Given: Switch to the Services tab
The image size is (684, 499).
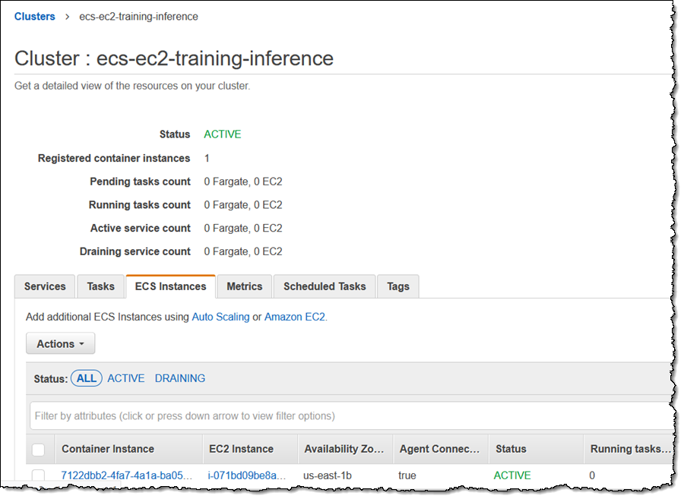Looking at the screenshot, I should coord(45,286).
